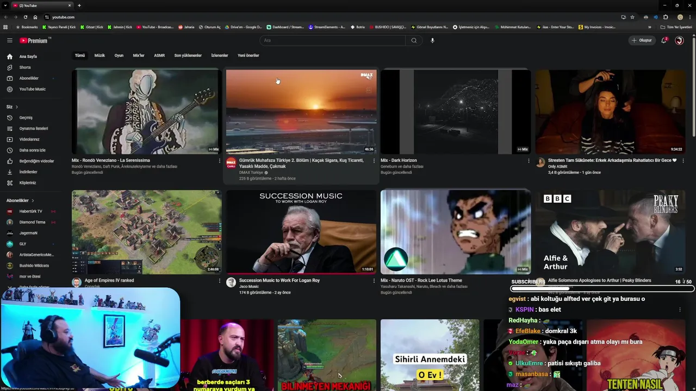Viewport: 696px width, 391px height.
Task: Open the Yayıncı Paneli | Kick bookmark
Action: pos(59,27)
